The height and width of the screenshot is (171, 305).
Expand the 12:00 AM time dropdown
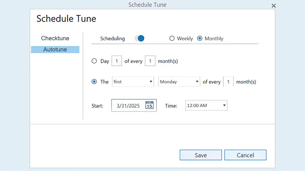point(206,105)
